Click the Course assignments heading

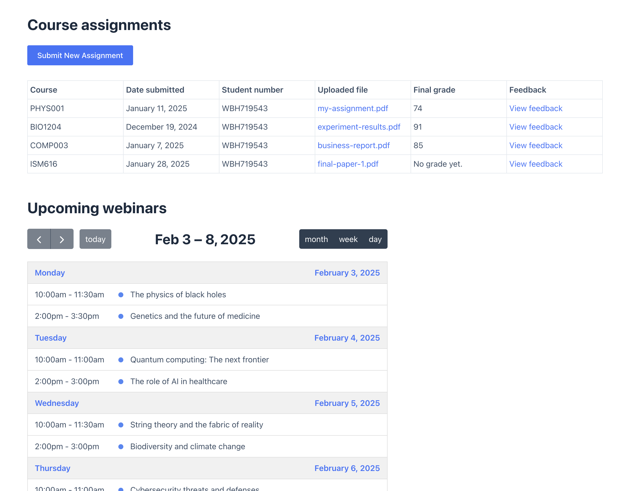tap(99, 25)
